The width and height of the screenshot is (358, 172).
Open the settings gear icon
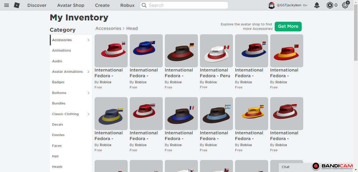tap(345, 5)
